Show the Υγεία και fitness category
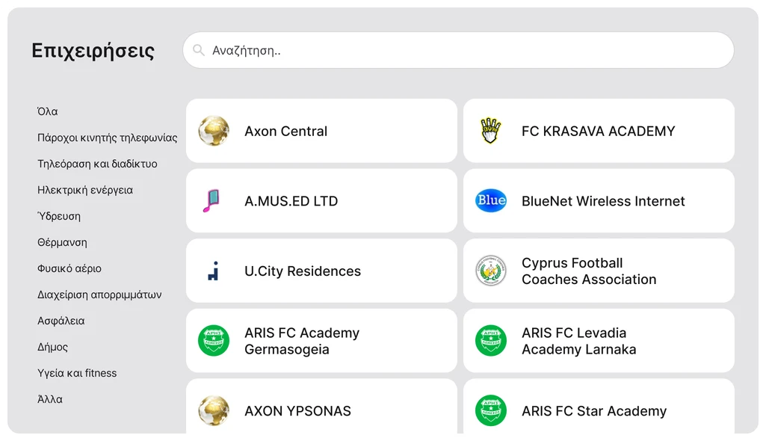Image resolution: width=766 pixels, height=441 pixels. (x=77, y=373)
